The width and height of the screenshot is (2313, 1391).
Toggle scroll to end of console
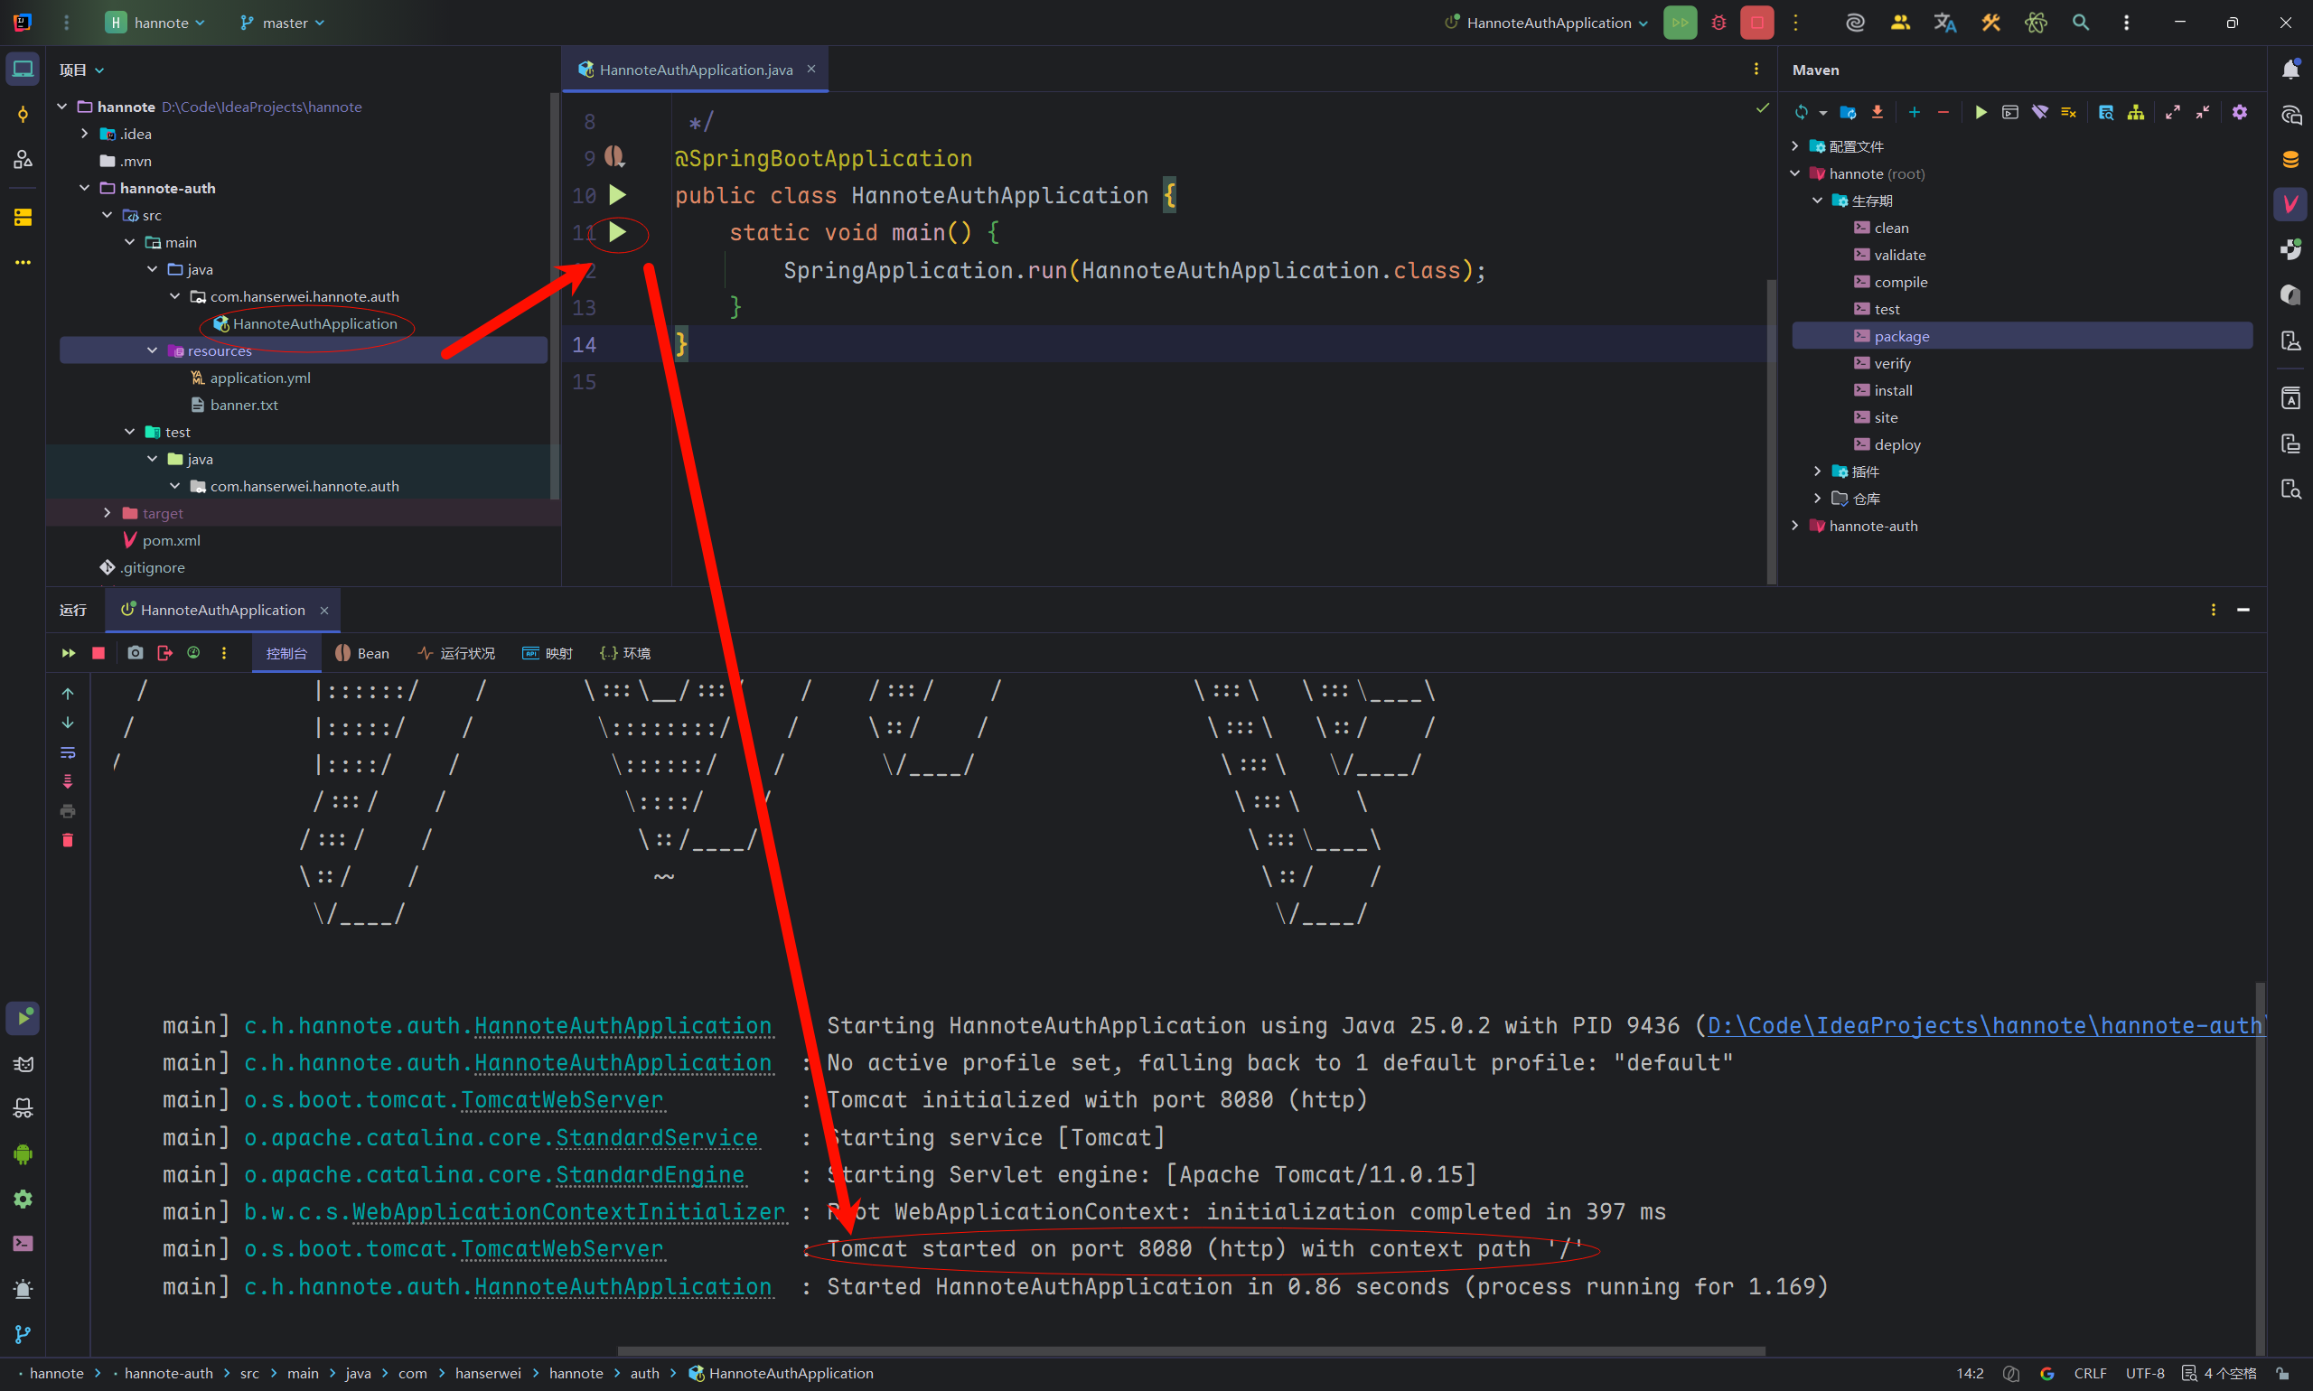pyautogui.click(x=68, y=780)
